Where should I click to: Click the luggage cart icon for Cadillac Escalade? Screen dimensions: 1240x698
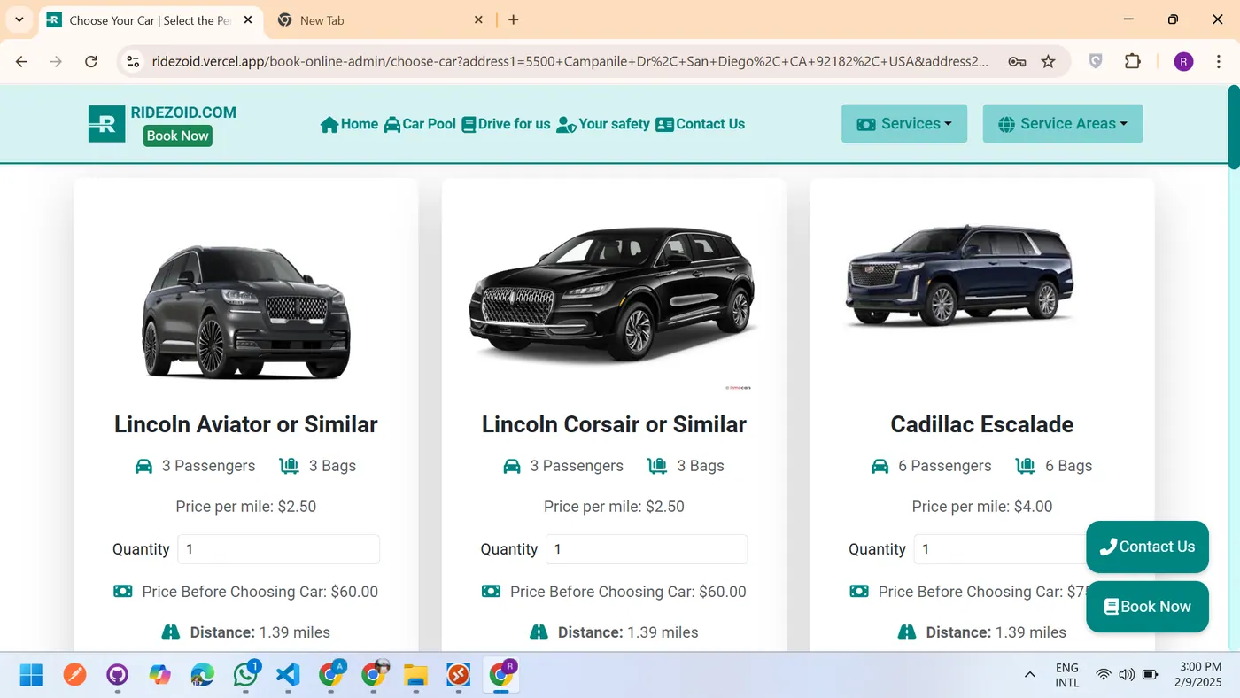(1025, 466)
